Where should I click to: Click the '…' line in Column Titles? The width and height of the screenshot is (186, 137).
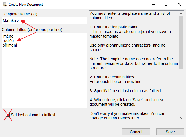(5, 50)
